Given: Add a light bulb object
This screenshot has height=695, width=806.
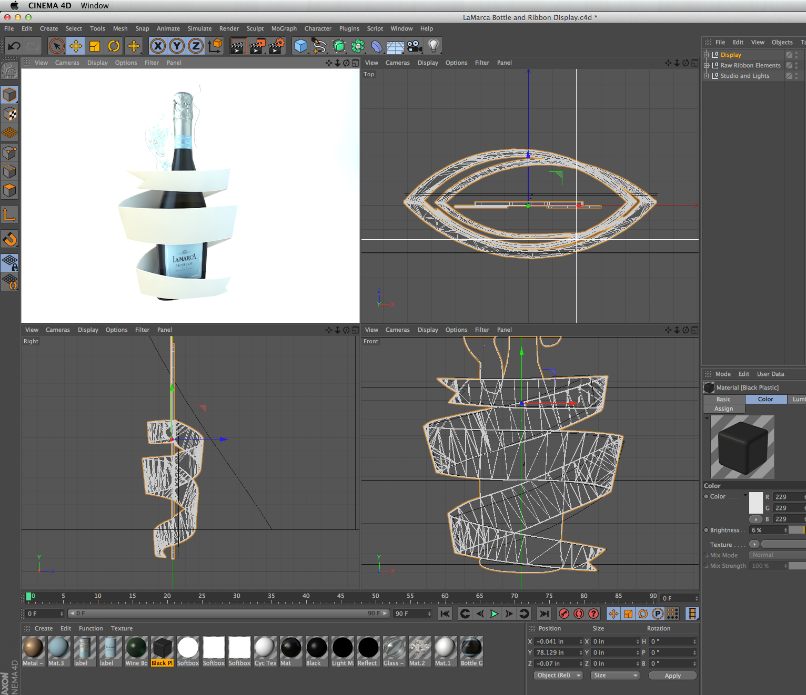Looking at the screenshot, I should tap(434, 46).
